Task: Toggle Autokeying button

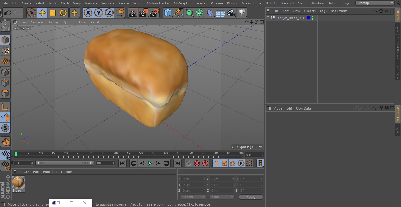Action: (197, 163)
